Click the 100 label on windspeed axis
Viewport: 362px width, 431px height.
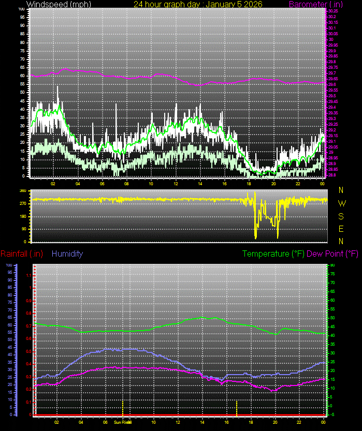click(x=21, y=9)
